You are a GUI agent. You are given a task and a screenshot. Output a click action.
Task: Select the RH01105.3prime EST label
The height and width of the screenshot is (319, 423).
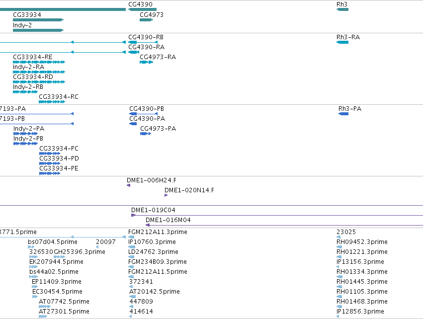point(362,292)
